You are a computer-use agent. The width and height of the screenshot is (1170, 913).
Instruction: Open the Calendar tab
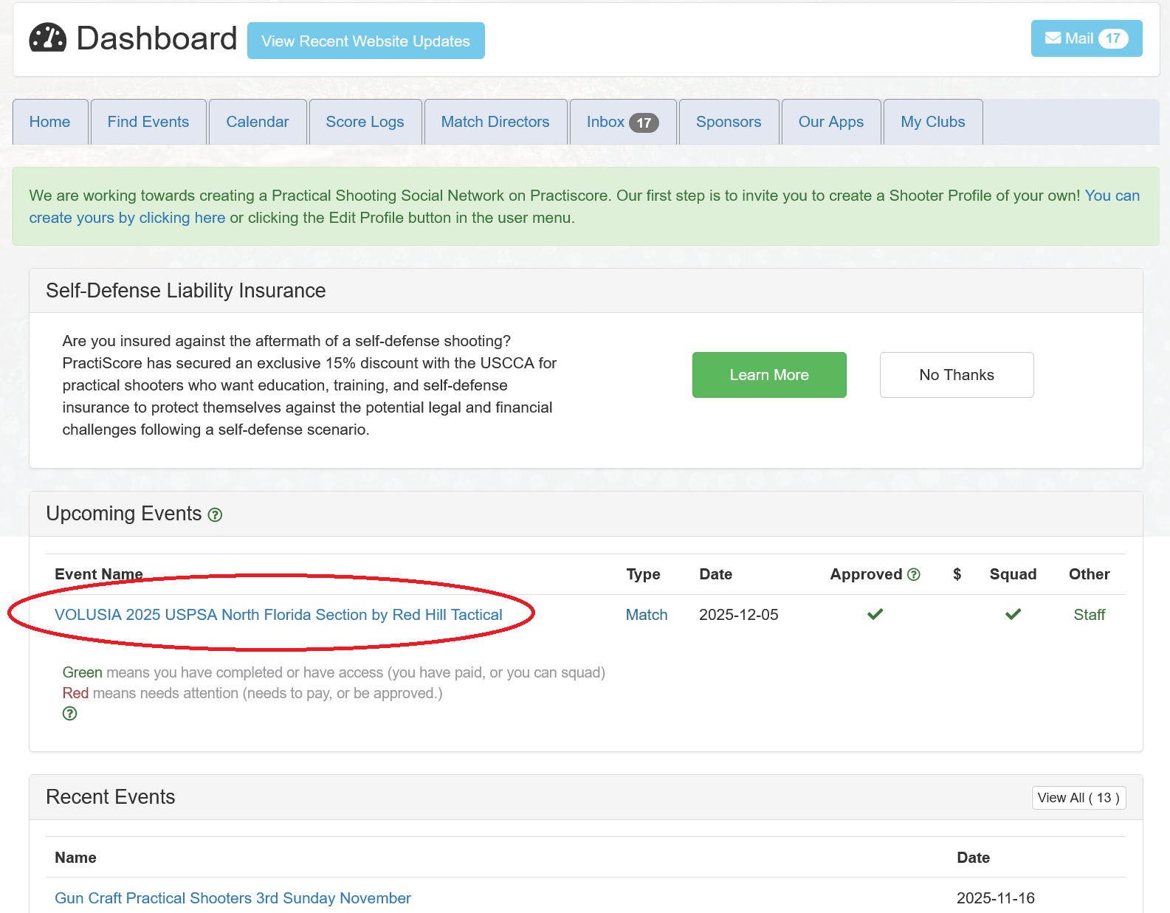coord(257,122)
